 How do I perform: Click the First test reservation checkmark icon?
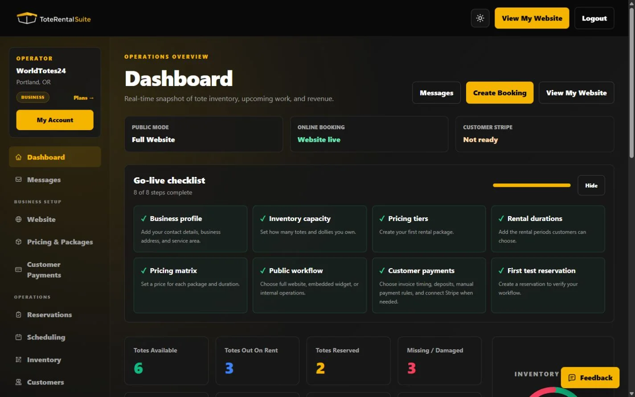[x=501, y=271]
